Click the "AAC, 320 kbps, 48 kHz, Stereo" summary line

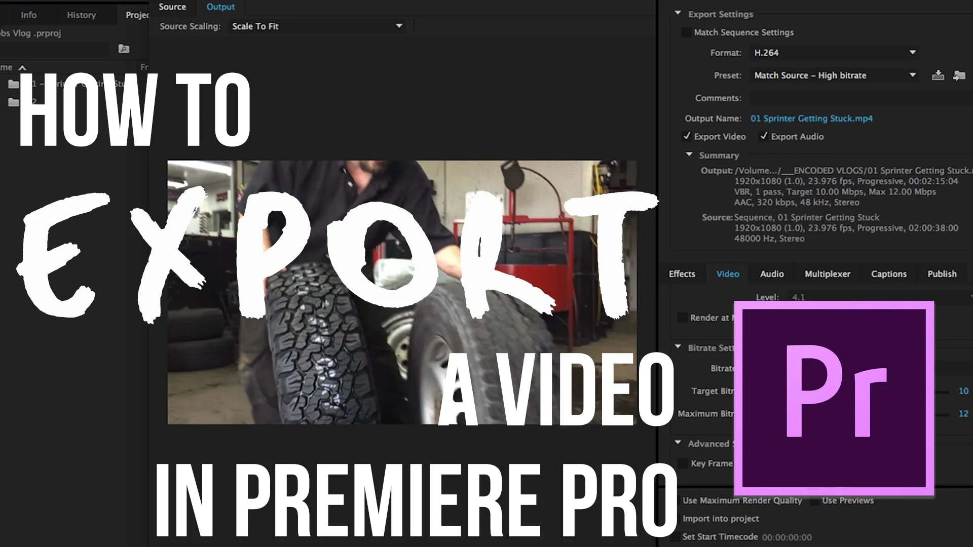[x=797, y=203]
